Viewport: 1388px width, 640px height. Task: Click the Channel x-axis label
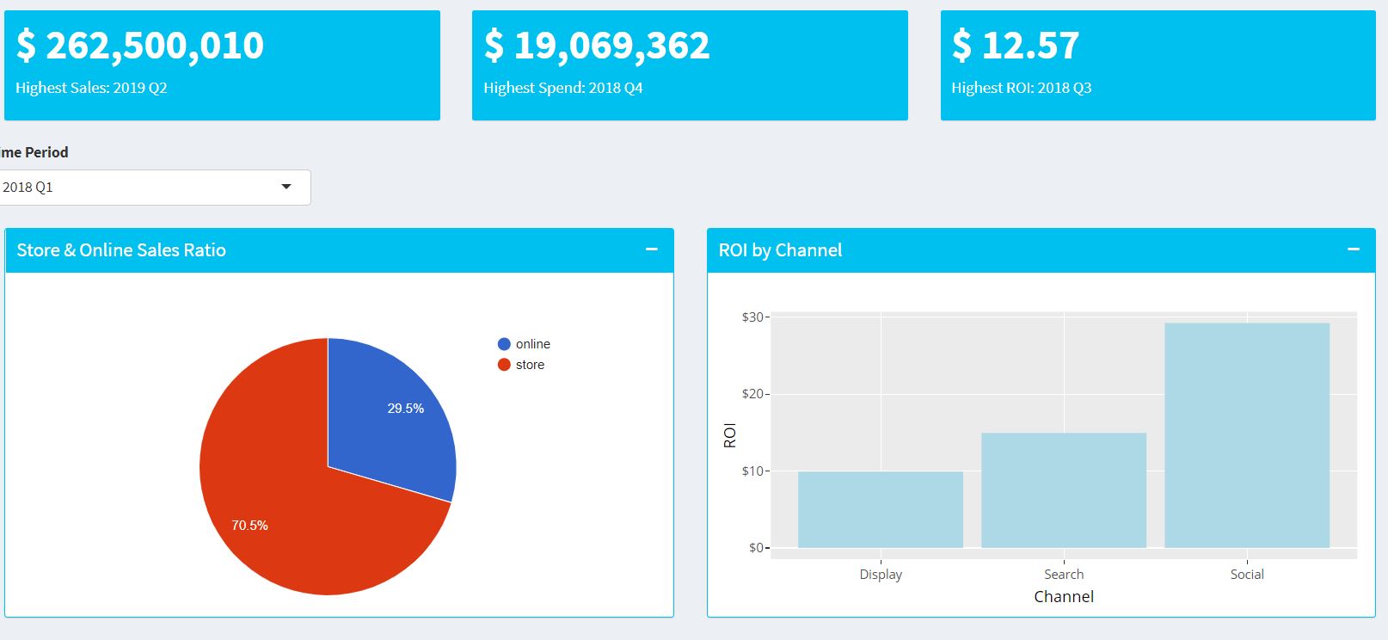click(x=1063, y=597)
